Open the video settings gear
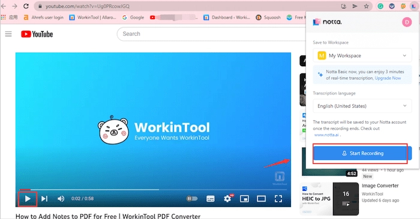The height and width of the screenshot is (219, 420). pos(227,199)
